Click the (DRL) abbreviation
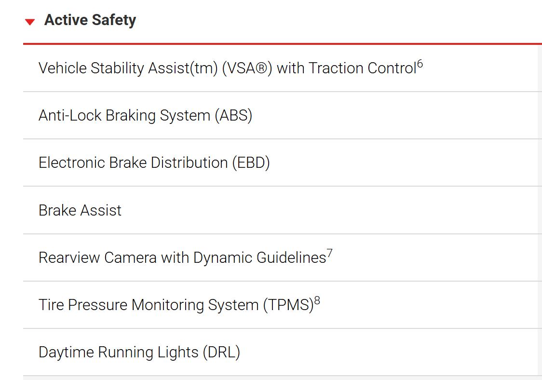The height and width of the screenshot is (380, 542). (x=221, y=353)
